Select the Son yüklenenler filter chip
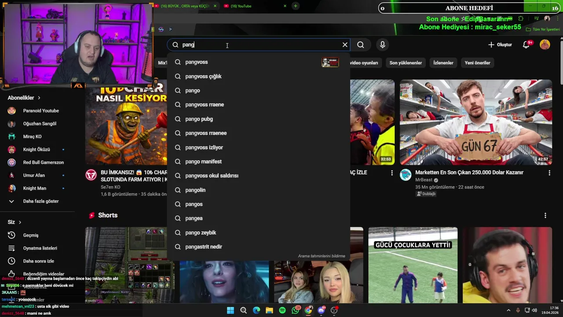 pos(406,63)
